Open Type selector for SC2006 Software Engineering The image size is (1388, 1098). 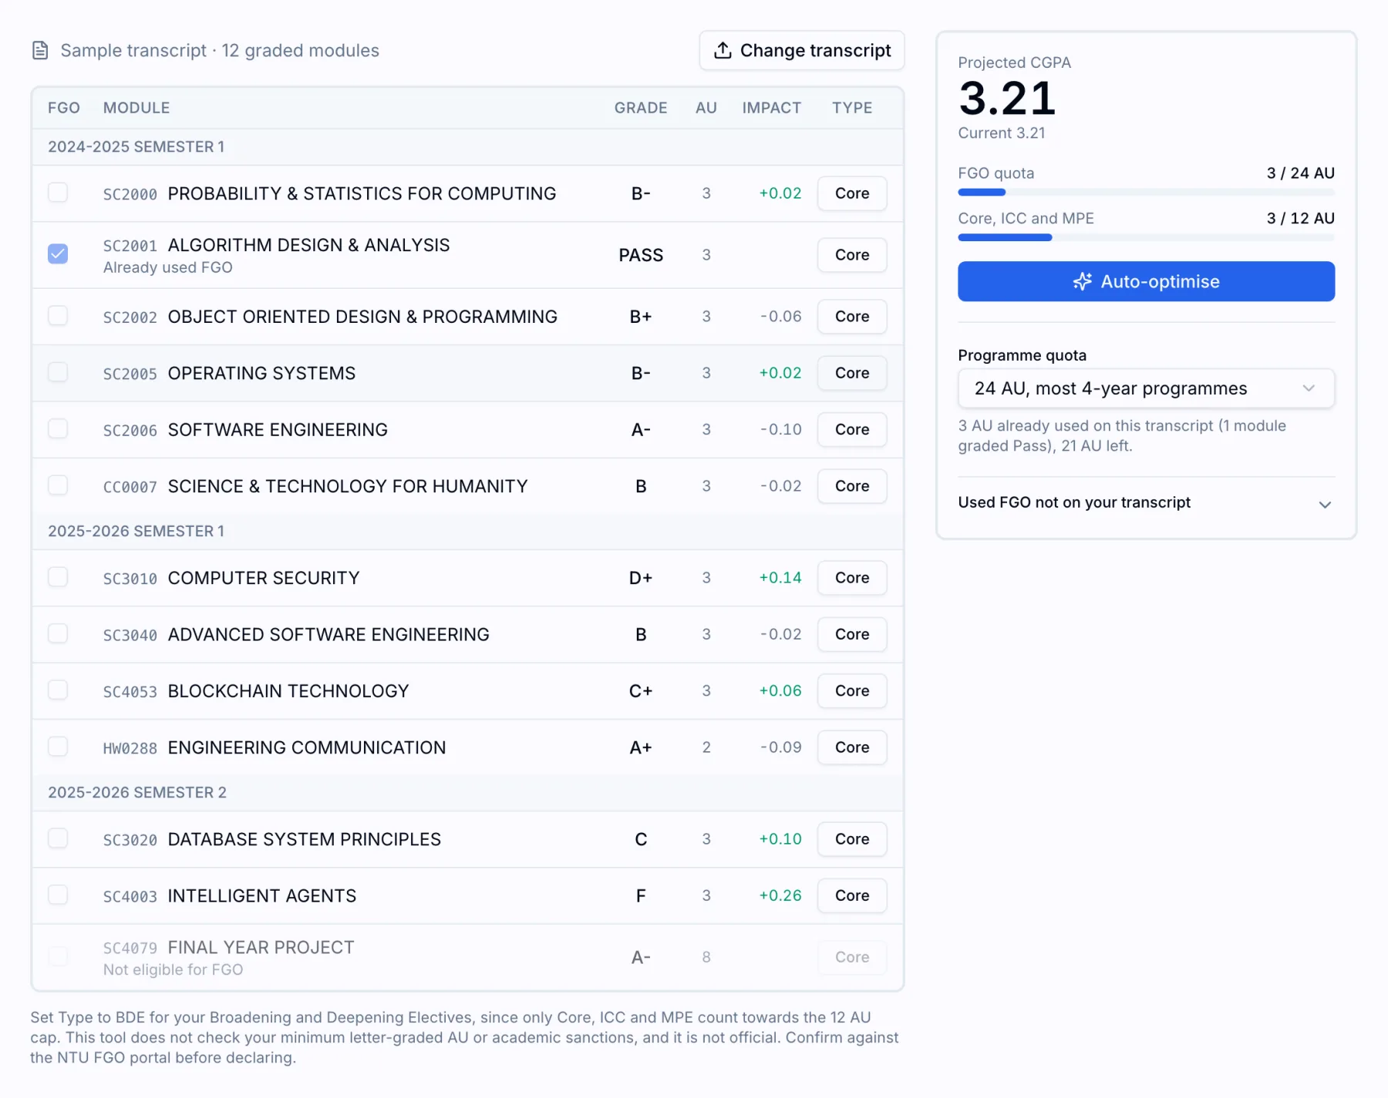852,430
